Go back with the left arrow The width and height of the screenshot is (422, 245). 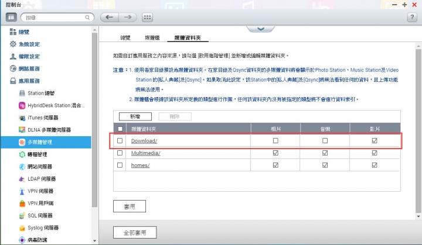tap(109, 18)
